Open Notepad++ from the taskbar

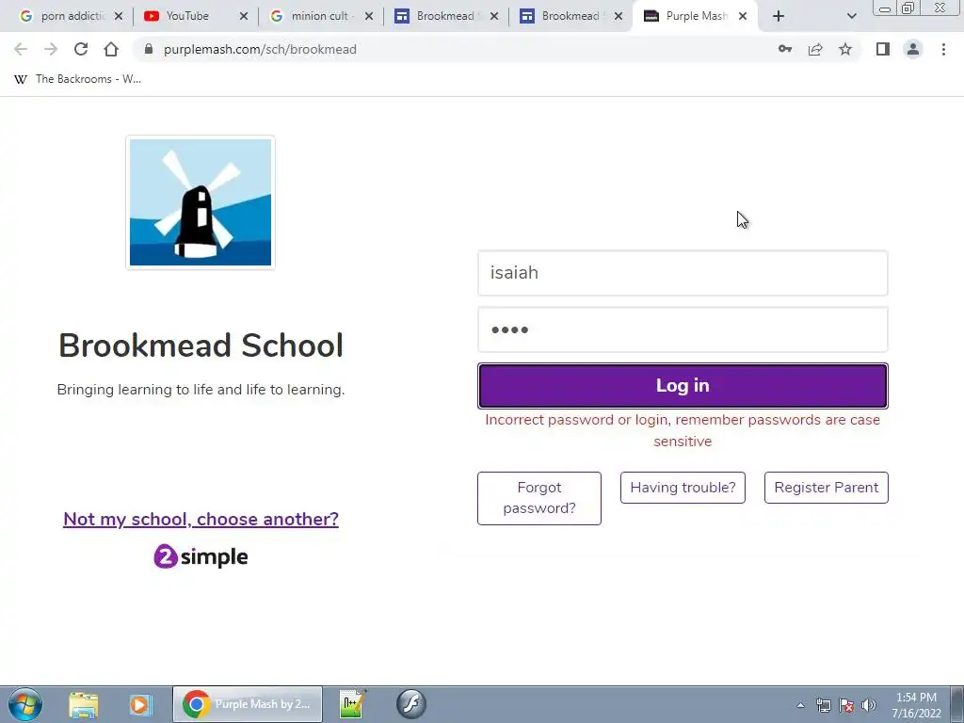coord(353,704)
